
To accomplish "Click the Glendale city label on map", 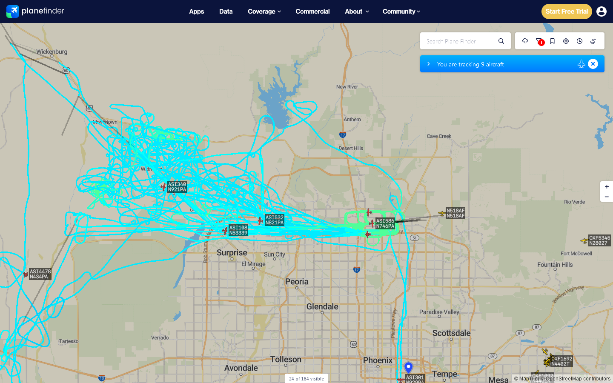I will tap(322, 307).
